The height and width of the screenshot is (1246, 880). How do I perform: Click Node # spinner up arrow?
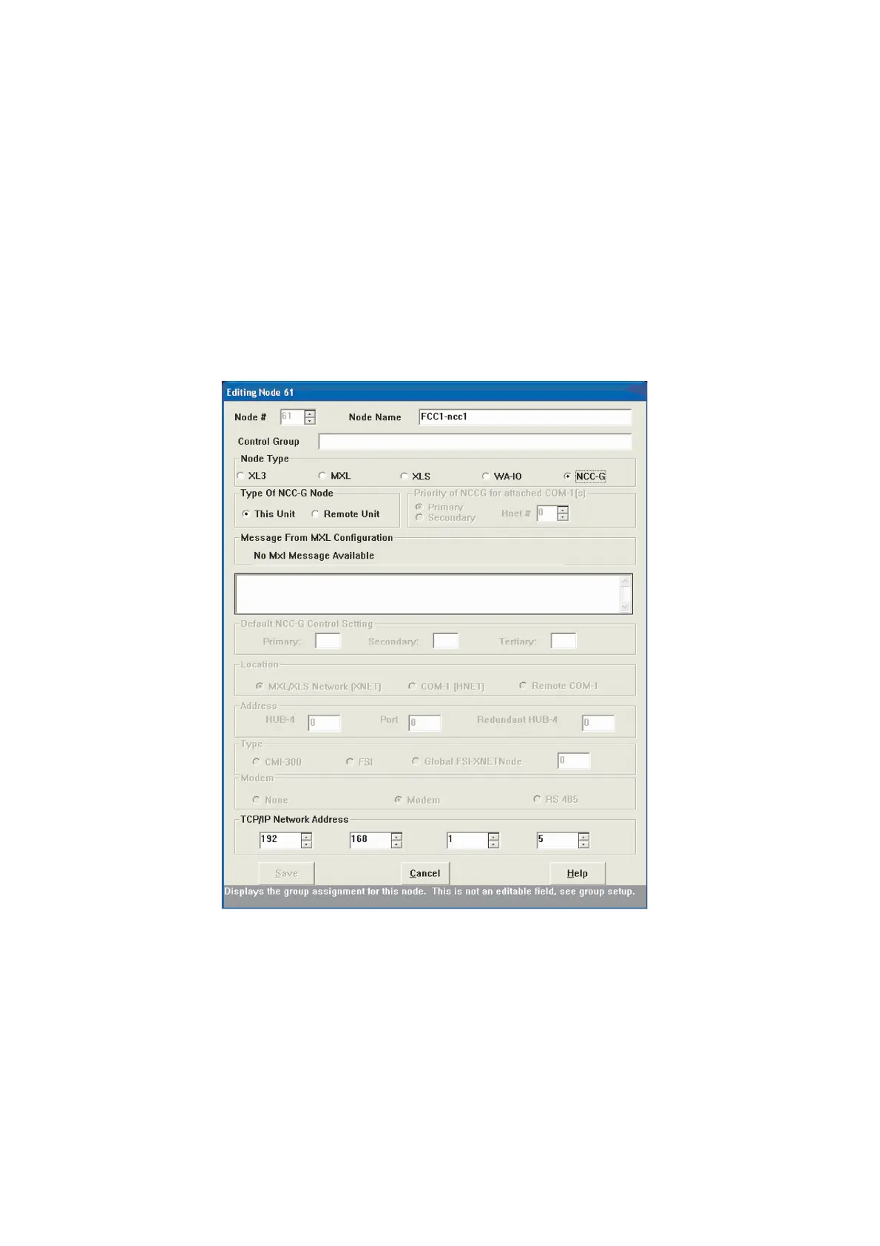[310, 413]
